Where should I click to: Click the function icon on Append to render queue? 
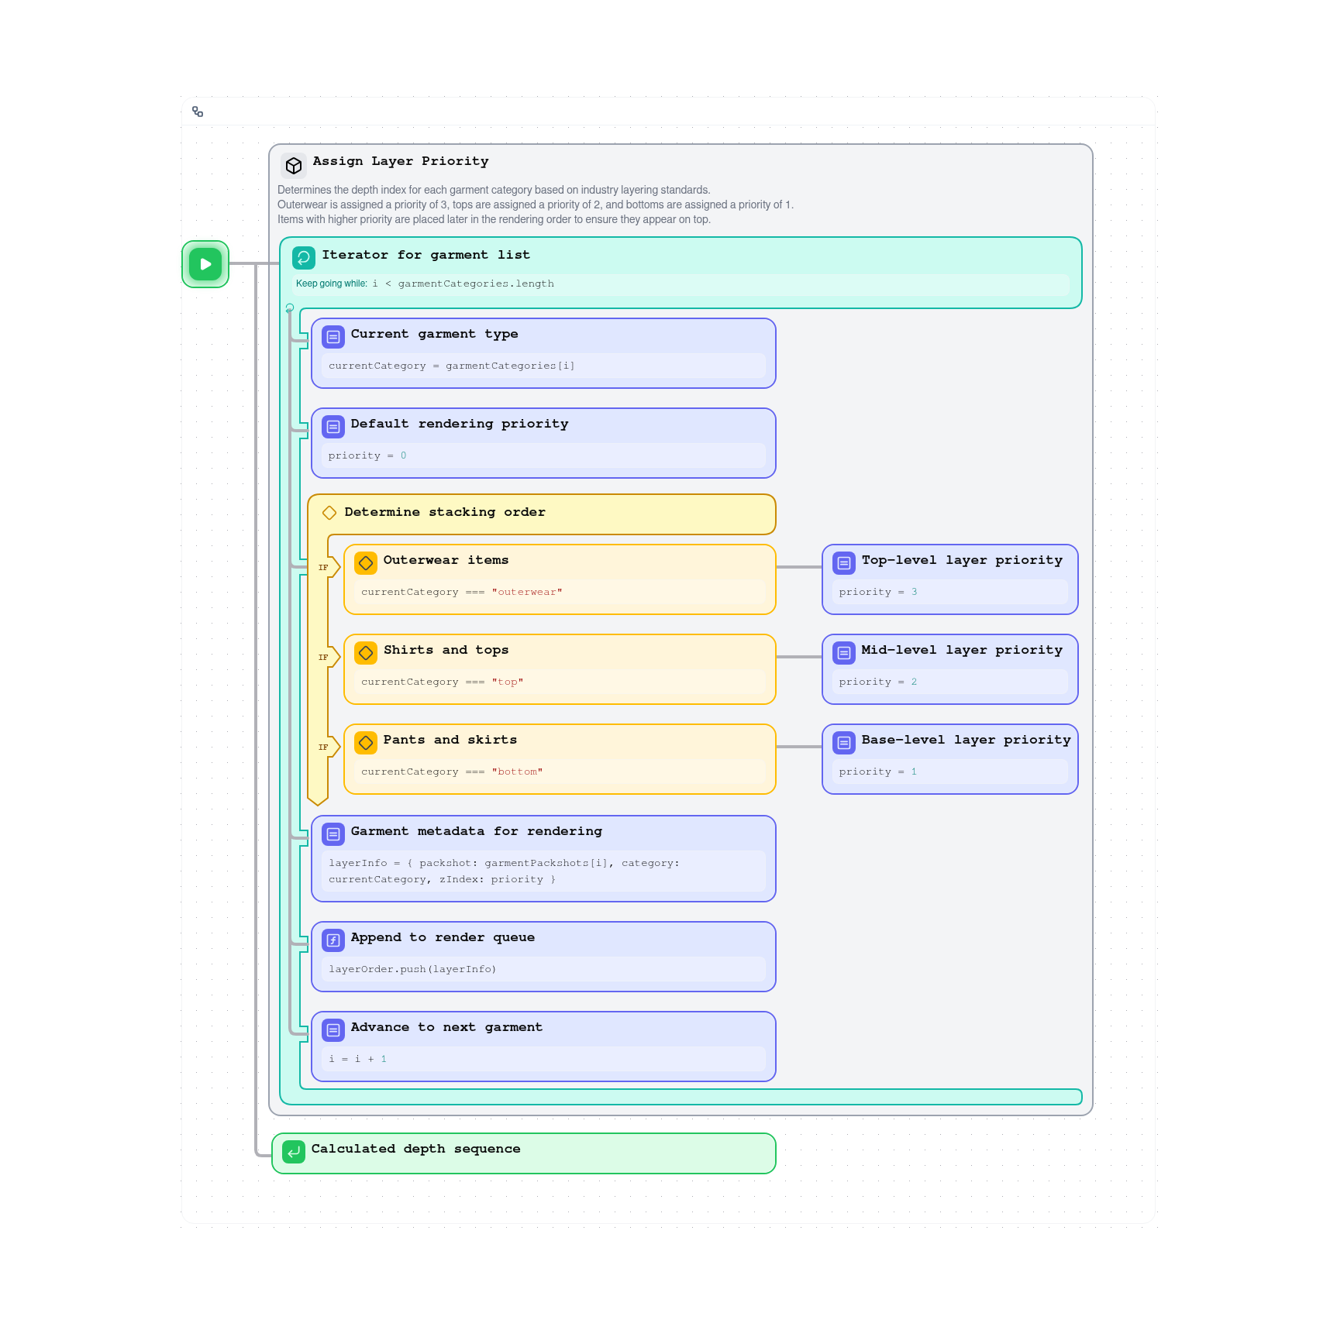coord(333,940)
